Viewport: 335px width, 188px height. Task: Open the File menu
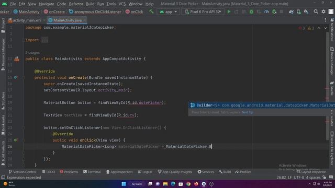[13, 4]
